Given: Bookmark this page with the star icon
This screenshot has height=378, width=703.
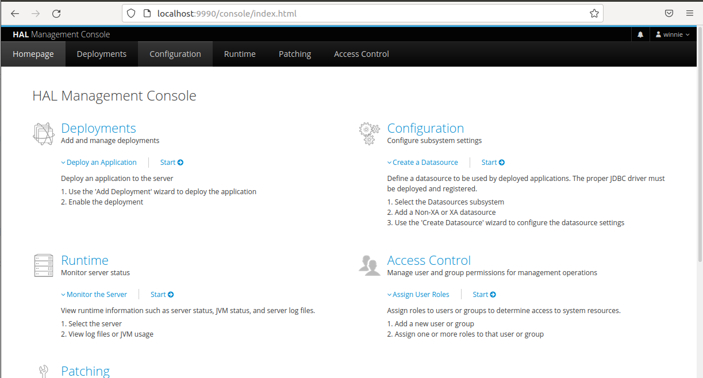Looking at the screenshot, I should (594, 13).
